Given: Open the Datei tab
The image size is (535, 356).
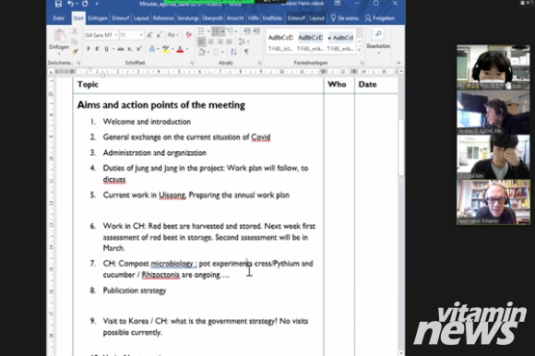Looking at the screenshot, I should point(59,18).
